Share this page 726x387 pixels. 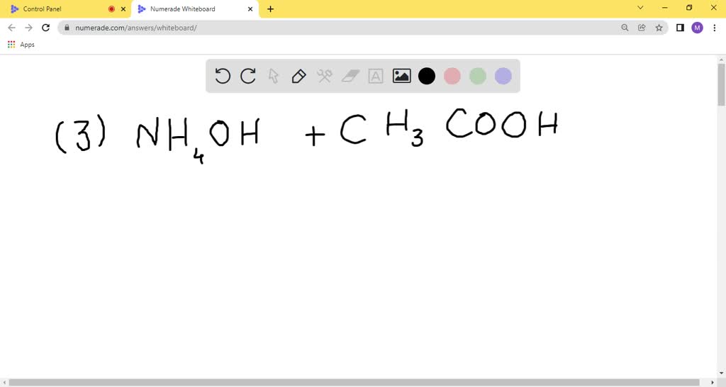[x=642, y=28]
